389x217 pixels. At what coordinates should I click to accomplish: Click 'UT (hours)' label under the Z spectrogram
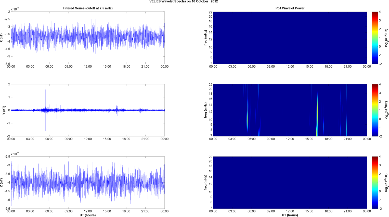290,215
